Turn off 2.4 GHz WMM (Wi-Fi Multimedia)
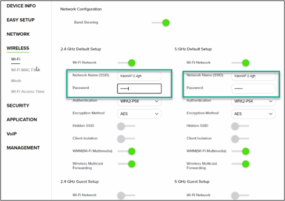This screenshot has width=285, height=201. tap(126, 151)
